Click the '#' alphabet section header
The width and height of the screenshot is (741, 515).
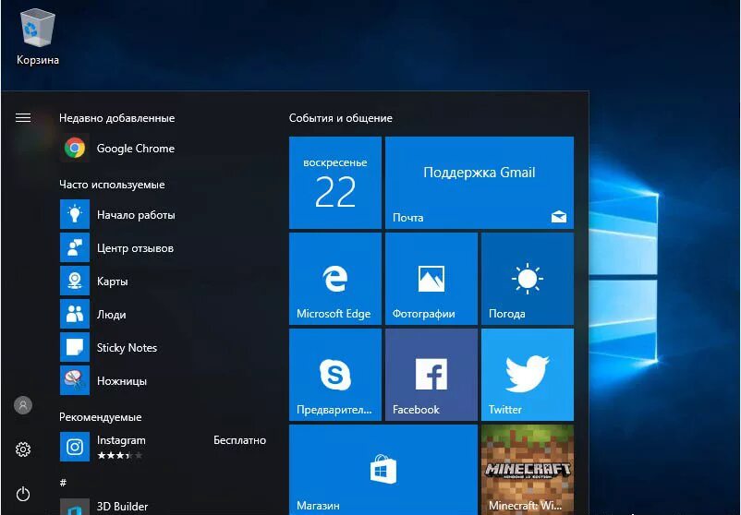(x=64, y=483)
